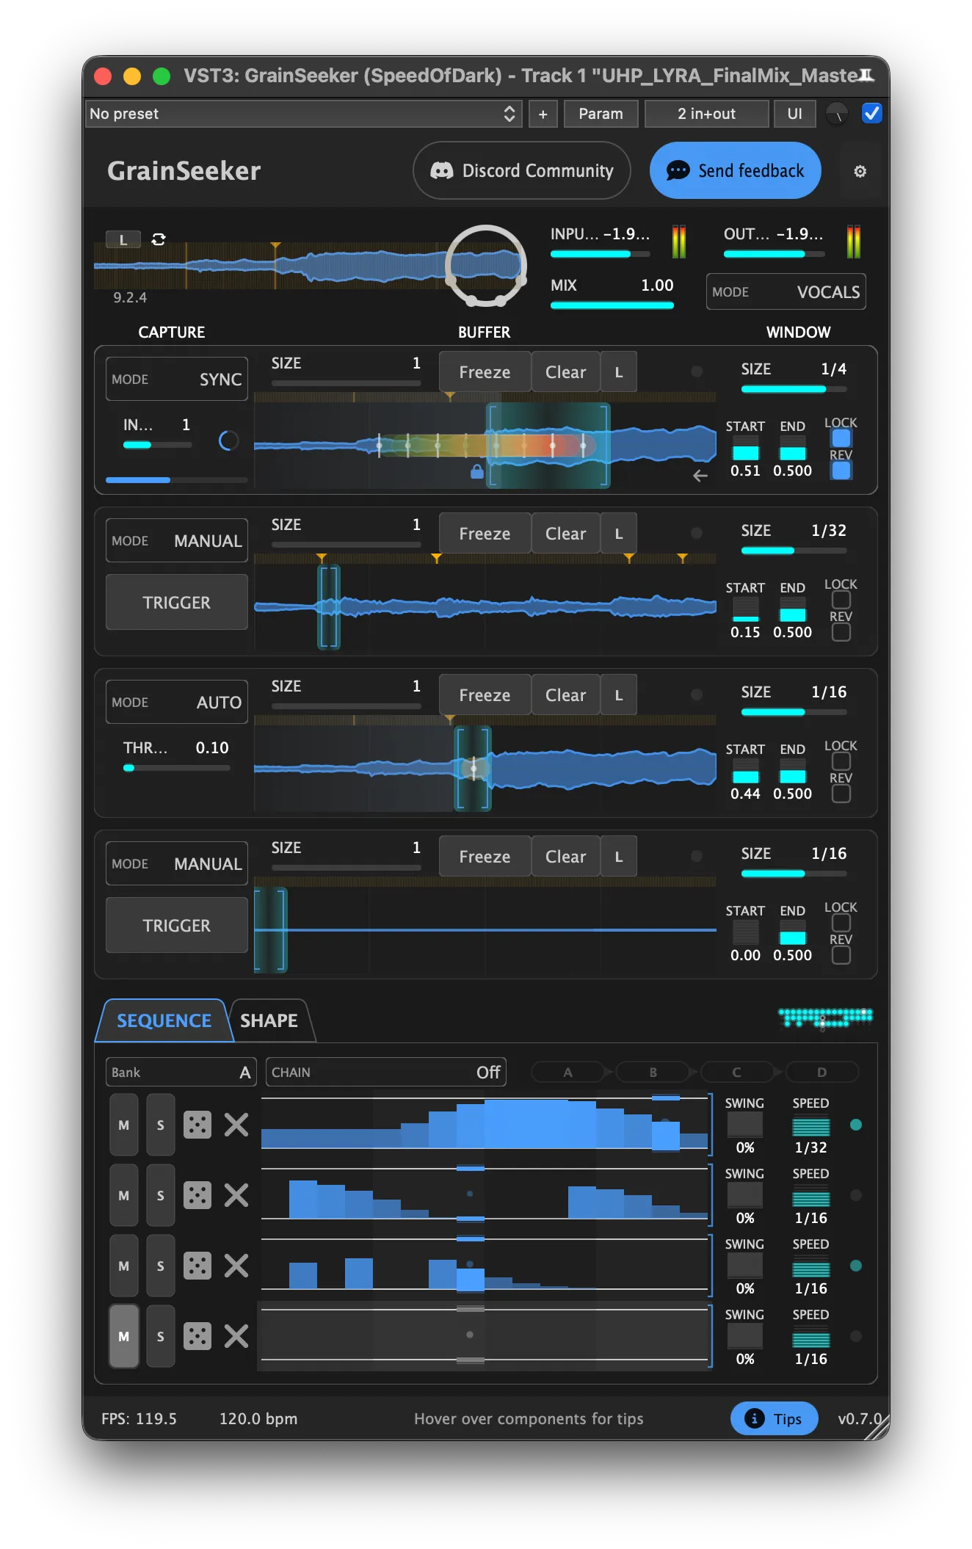This screenshot has height=1549, width=972.
Task: Click the first TRIGGER button
Action: tap(177, 602)
